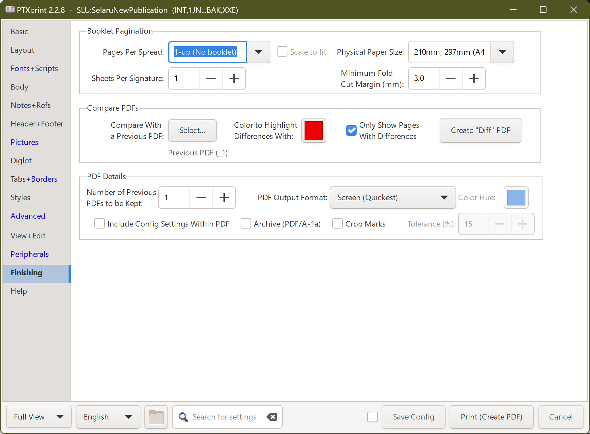This screenshot has height=434, width=590.
Task: Open the Advanced settings section
Action: coord(28,216)
